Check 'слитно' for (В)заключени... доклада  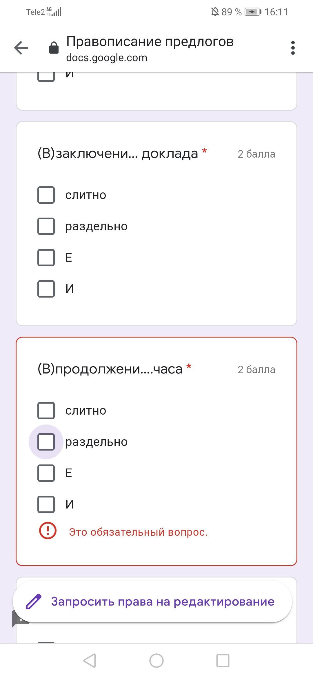tap(46, 195)
